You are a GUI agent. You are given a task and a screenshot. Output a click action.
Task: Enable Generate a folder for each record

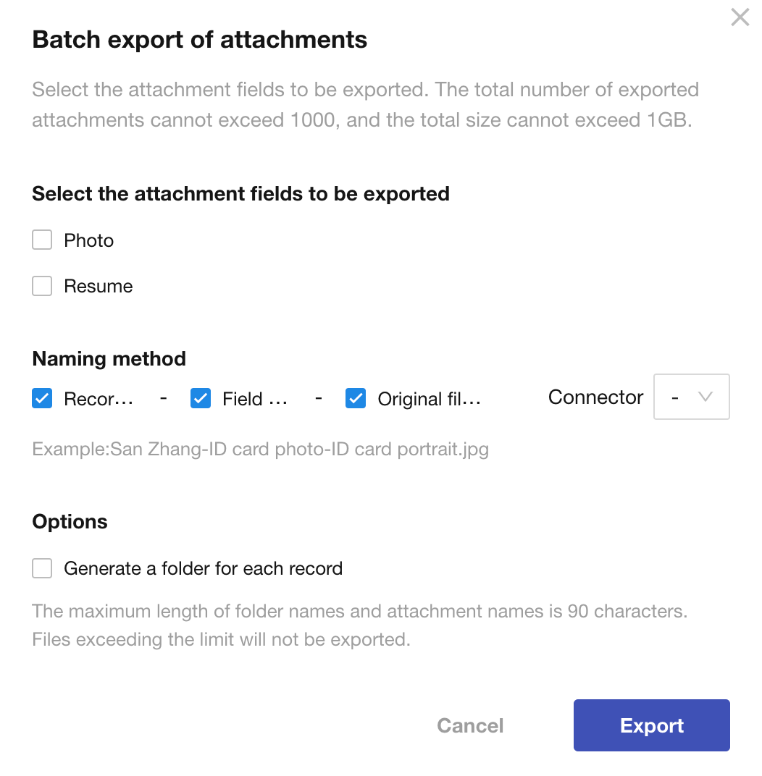[42, 568]
